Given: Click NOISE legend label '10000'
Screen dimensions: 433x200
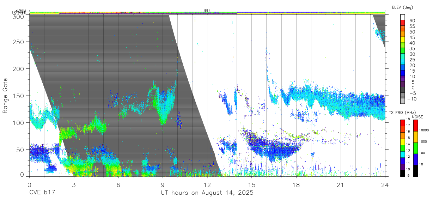Looking at the screenshot, I should (424, 130).
